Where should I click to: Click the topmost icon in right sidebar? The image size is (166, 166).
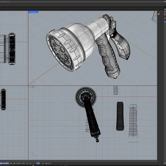pyautogui.click(x=165, y=9)
